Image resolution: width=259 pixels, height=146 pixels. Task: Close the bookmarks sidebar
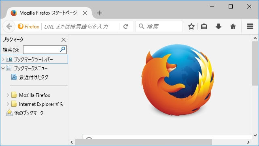pyautogui.click(x=64, y=40)
